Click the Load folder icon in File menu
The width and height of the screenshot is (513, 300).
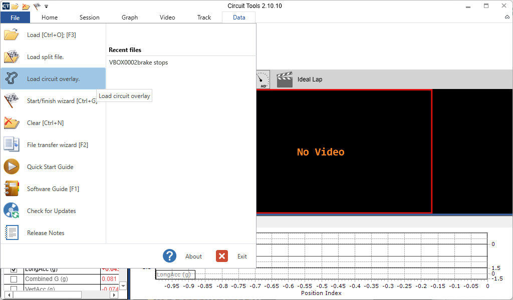pos(12,34)
